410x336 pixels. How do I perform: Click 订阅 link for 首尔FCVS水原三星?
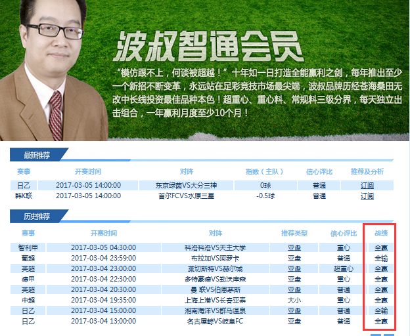(367, 196)
